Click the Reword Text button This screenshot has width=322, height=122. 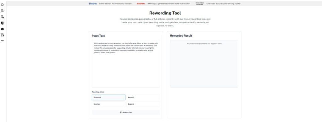(x=126, y=112)
